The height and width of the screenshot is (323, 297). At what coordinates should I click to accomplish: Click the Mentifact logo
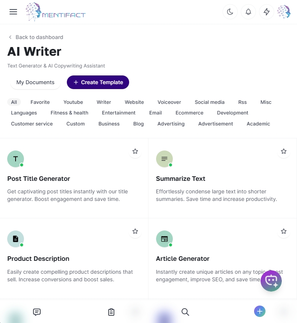coord(56,12)
